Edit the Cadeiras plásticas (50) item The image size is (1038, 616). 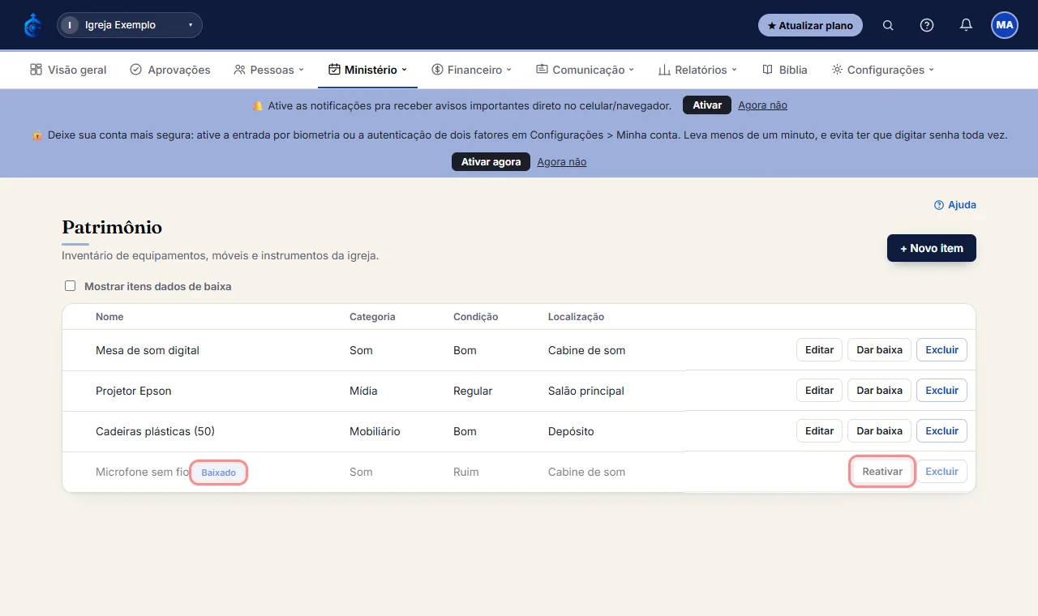point(819,431)
